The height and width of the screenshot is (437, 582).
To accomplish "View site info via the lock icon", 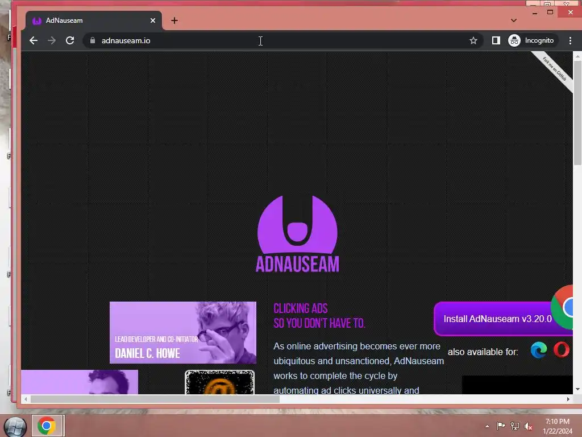I will click(93, 40).
